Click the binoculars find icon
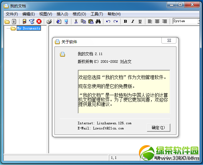The image size is (203, 165). click(x=98, y=21)
